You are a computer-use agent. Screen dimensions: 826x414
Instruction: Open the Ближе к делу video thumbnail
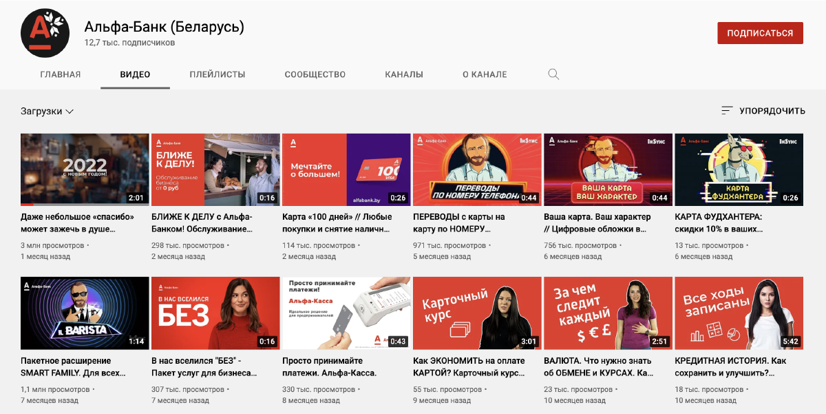point(215,170)
